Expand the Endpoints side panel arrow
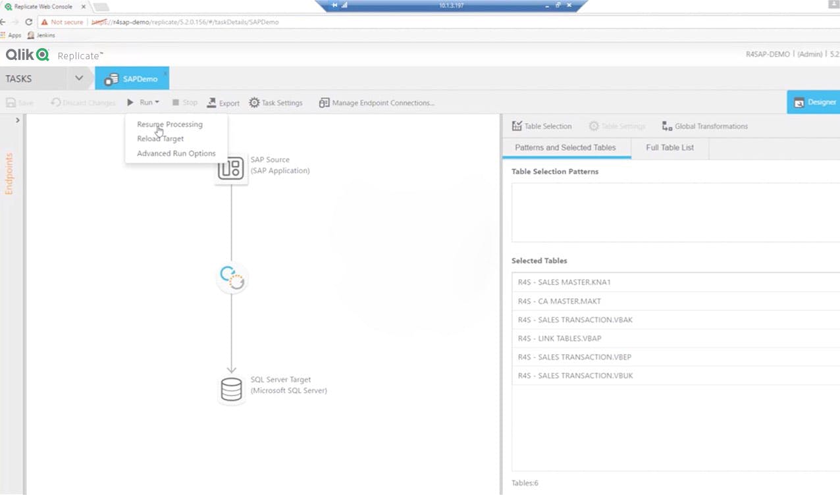Screen dimensions: 840x495 18,120
